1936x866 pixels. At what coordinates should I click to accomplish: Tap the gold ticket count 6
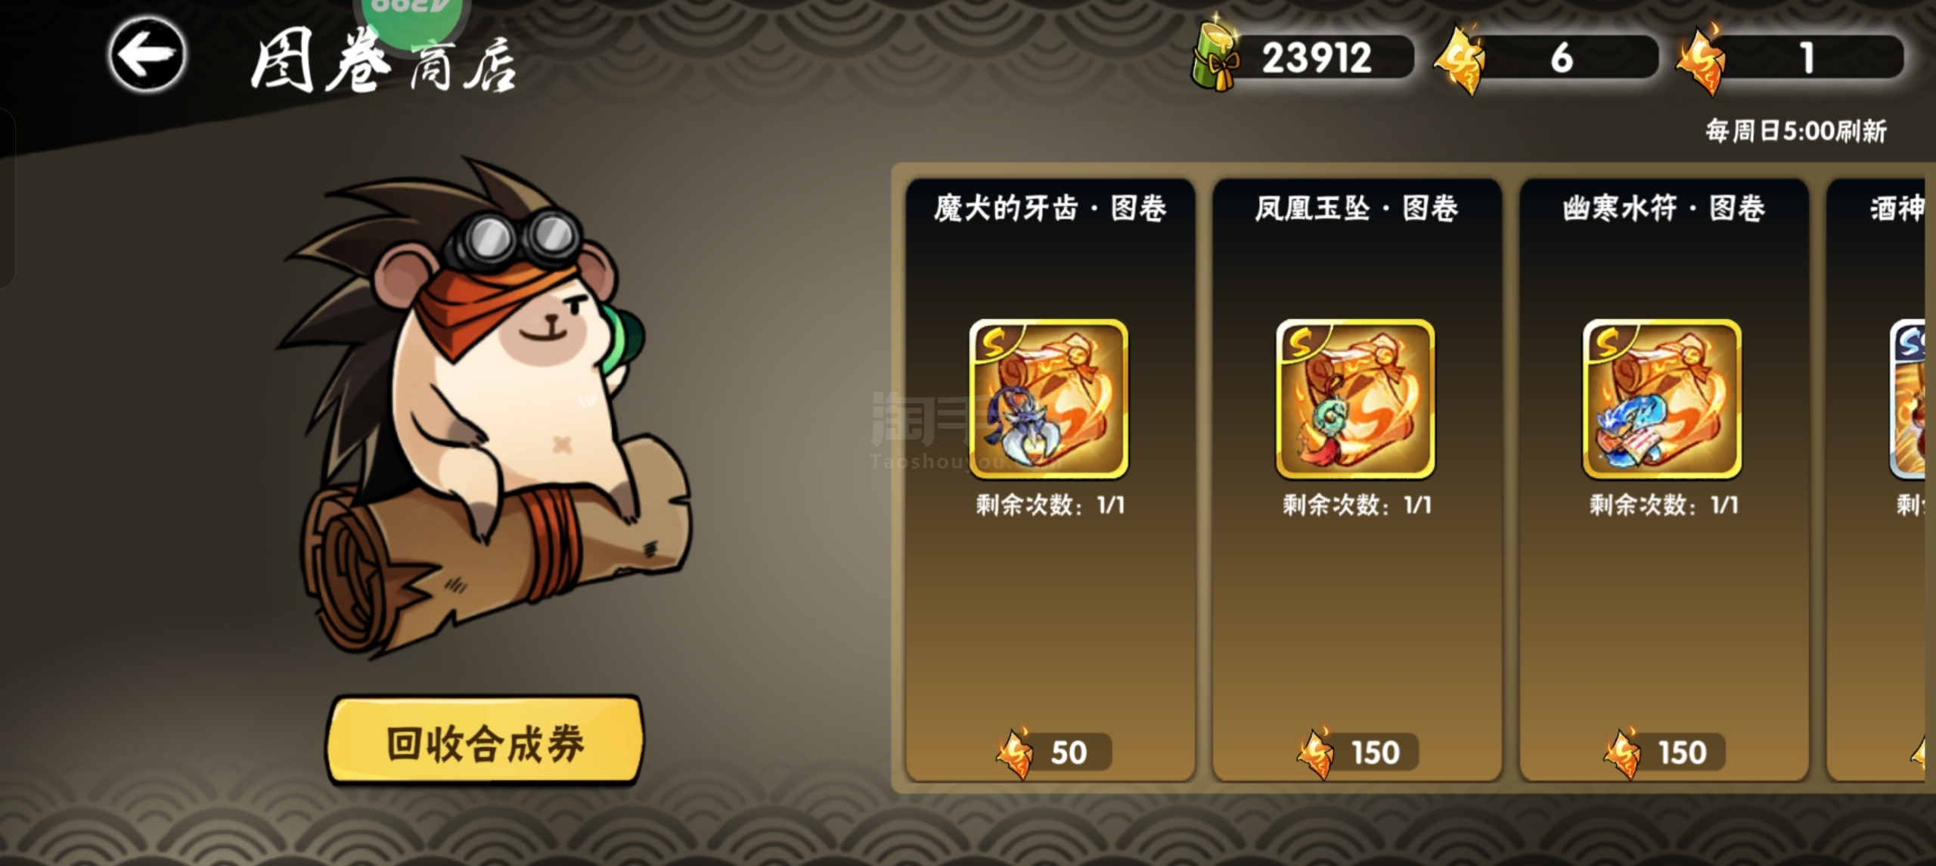coord(1562,58)
